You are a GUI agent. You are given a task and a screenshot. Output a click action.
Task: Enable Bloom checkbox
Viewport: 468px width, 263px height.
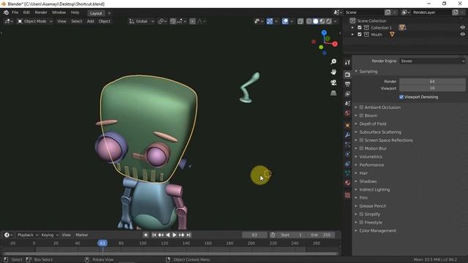[x=361, y=115]
